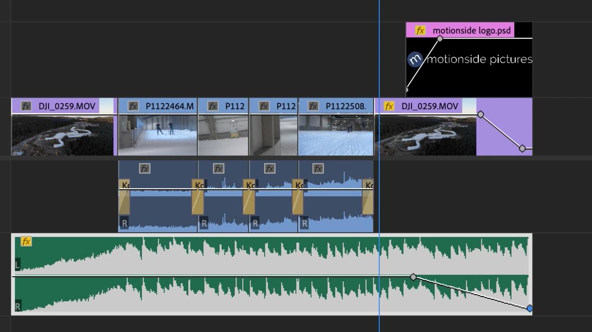
Task: Select aerial thumbnail of first DJI_0259.MOV clip
Action: tap(62, 135)
